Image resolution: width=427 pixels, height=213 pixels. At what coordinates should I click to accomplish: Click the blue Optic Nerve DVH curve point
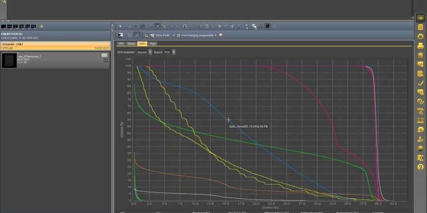point(228,120)
